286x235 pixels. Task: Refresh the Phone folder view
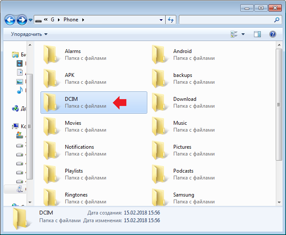171,20
